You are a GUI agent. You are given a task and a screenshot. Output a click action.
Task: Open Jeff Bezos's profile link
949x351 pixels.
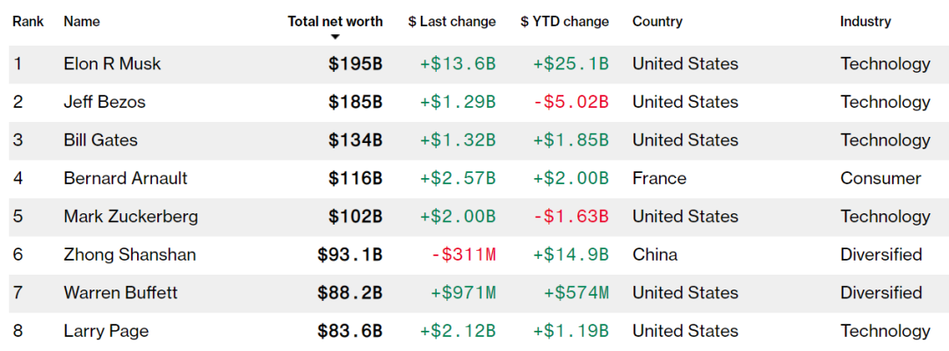105,102
